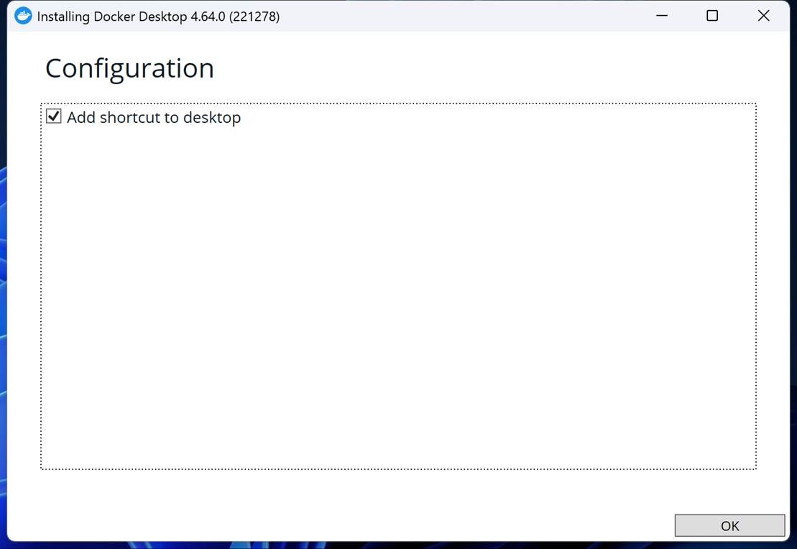
Task: Minimize the Docker Desktop installer window
Action: point(662,16)
